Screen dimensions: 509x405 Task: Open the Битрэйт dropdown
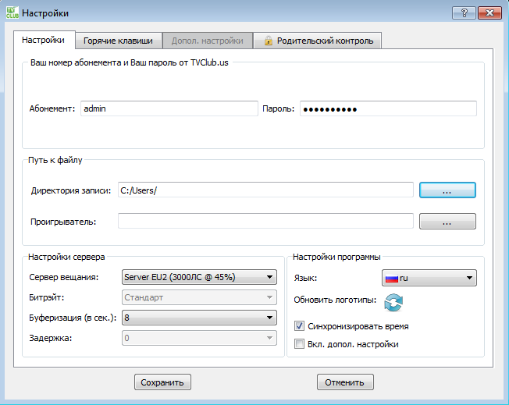pos(199,297)
